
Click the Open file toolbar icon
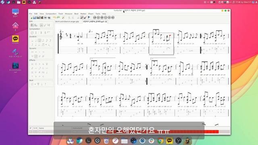point(35,18)
